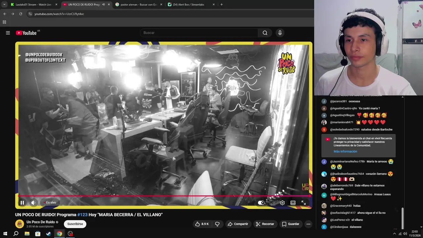Save video with Guardar button

click(x=290, y=224)
